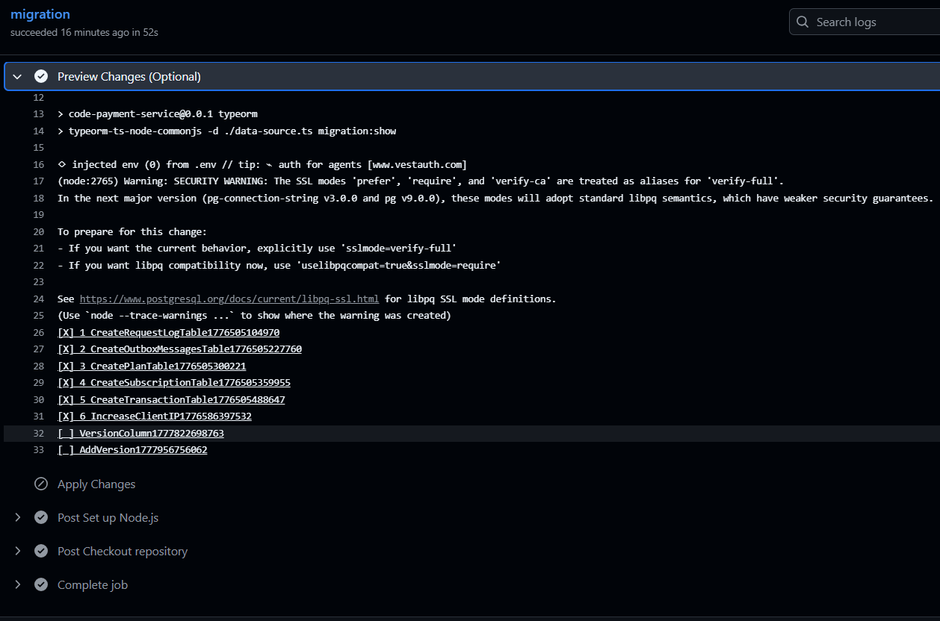Image resolution: width=940 pixels, height=621 pixels.
Task: Click log line 31 IncreaseClientIP1776586397532
Action: pyautogui.click(x=155, y=416)
